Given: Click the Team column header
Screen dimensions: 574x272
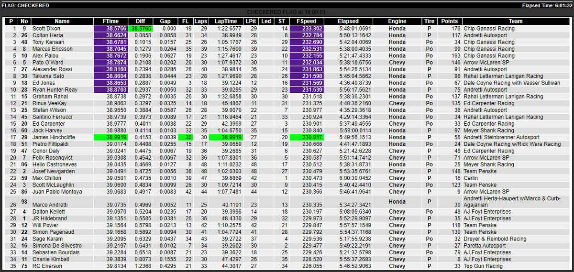Looking at the screenshot, I should tap(516, 22).
